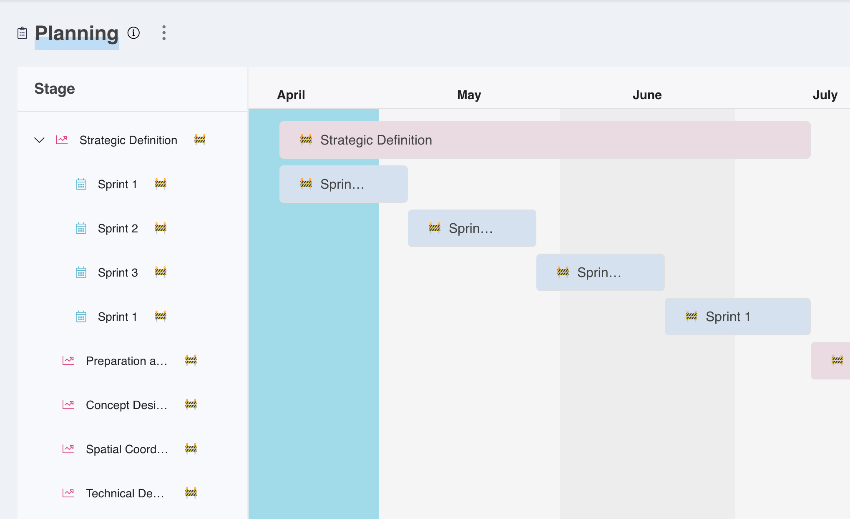The image size is (850, 519).
Task: Click the construction badge beside Technical Design
Action: pos(191,493)
